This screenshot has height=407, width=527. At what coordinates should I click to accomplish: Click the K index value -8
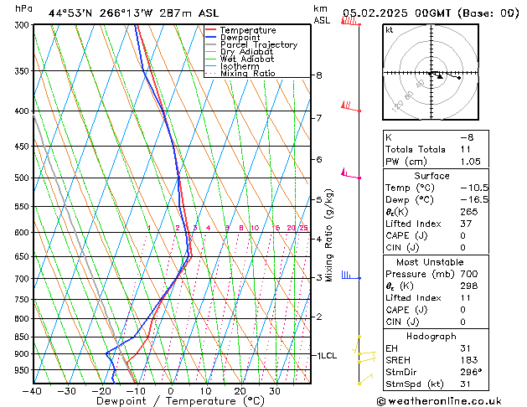[467, 137]
